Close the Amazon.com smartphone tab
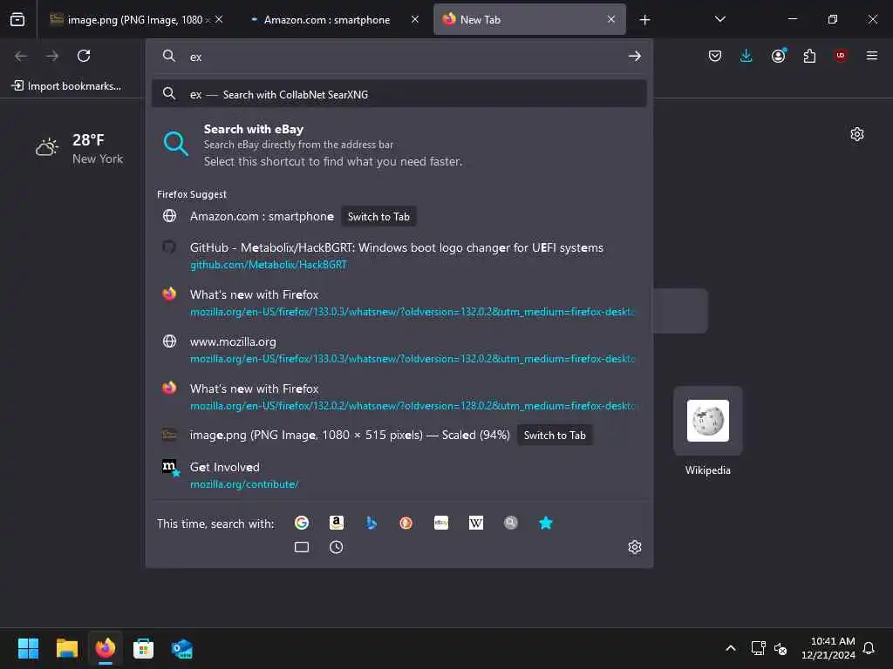 pyautogui.click(x=415, y=19)
